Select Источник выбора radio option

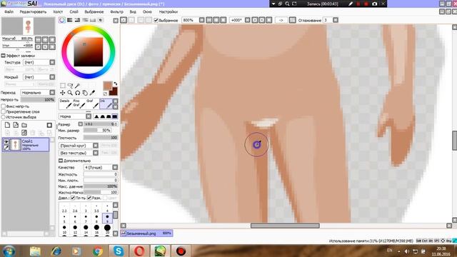point(4,117)
